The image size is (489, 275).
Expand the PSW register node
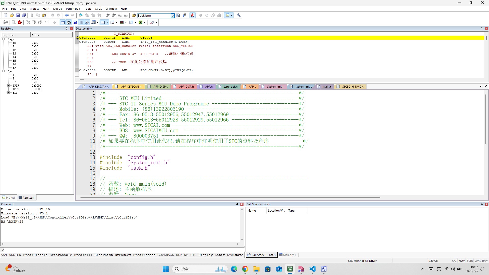tap(8, 93)
